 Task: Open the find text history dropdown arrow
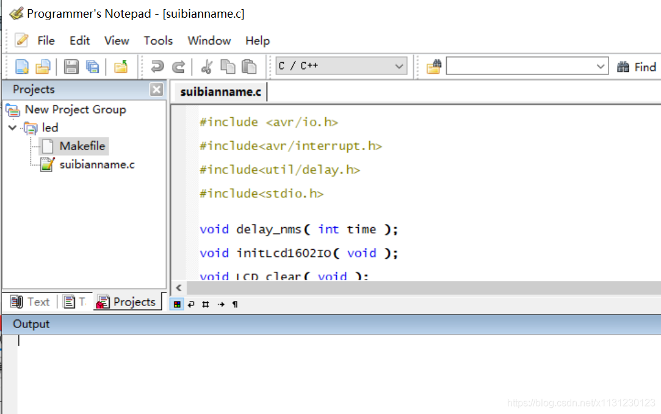coord(601,66)
